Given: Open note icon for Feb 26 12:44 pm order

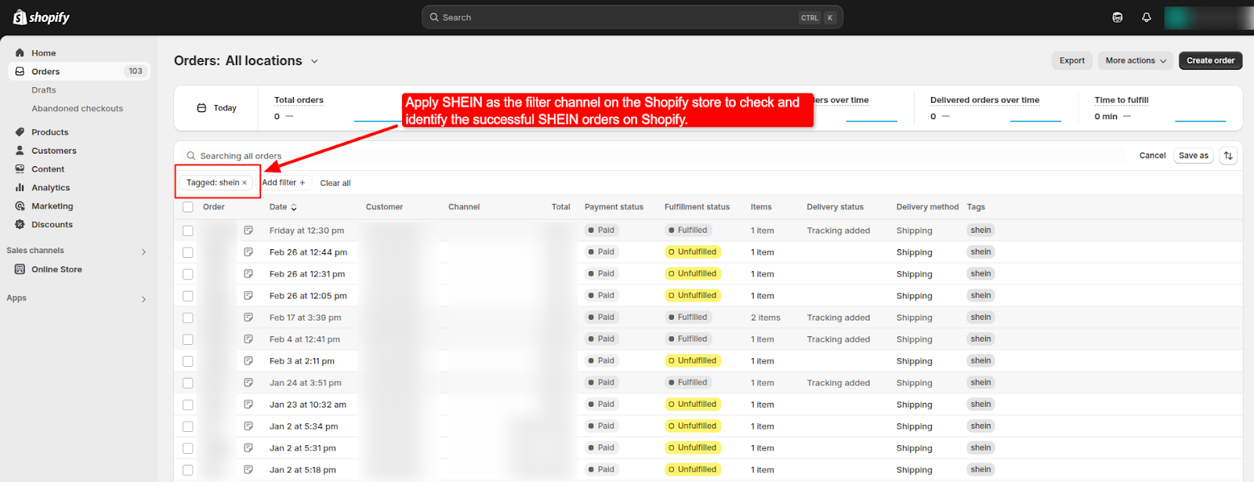Looking at the screenshot, I should pyautogui.click(x=248, y=252).
